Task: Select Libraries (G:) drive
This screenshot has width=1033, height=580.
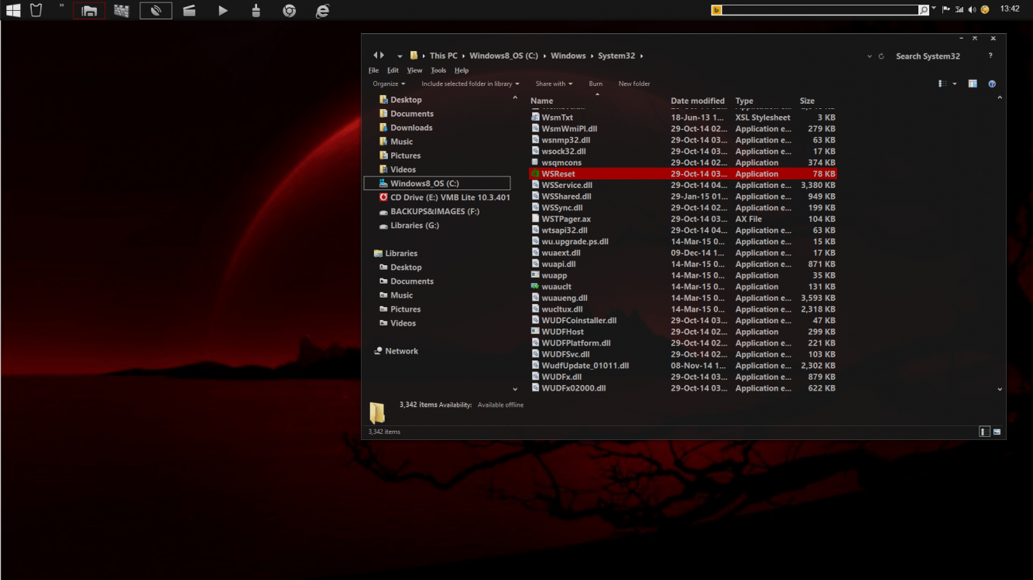Action: click(414, 225)
